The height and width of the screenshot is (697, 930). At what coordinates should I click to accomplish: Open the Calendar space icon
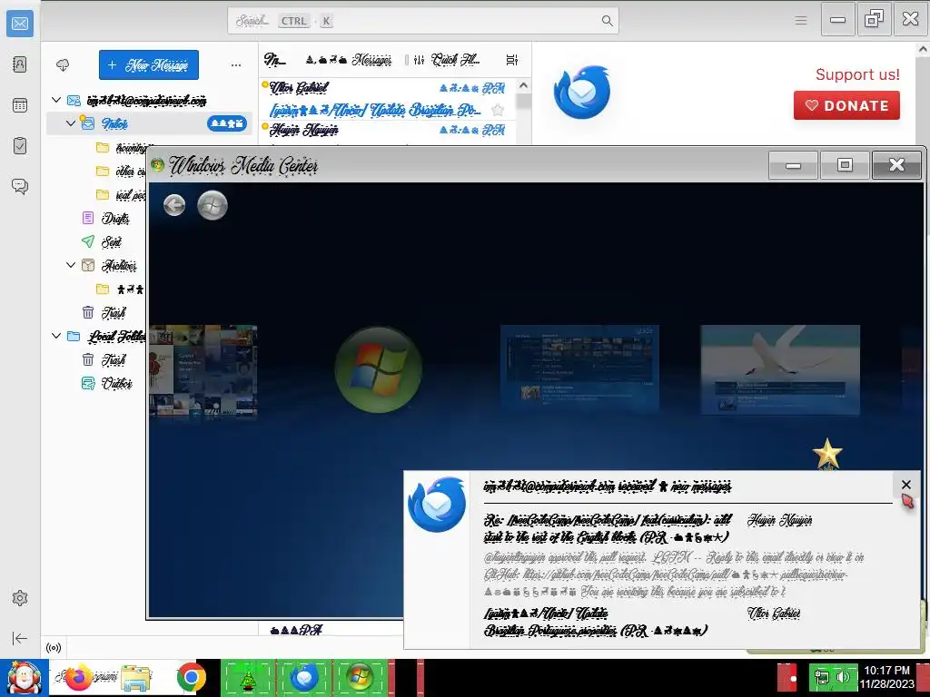click(20, 105)
